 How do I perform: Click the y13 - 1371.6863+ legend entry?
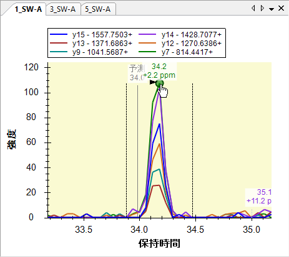pyautogui.click(x=91, y=43)
